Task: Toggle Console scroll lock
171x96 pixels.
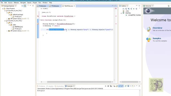Action: click(x=117, y=86)
